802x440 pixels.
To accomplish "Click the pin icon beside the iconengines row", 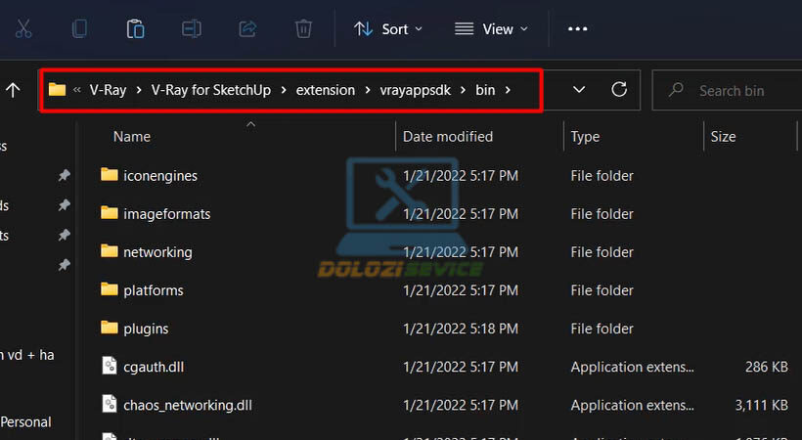I will [64, 175].
